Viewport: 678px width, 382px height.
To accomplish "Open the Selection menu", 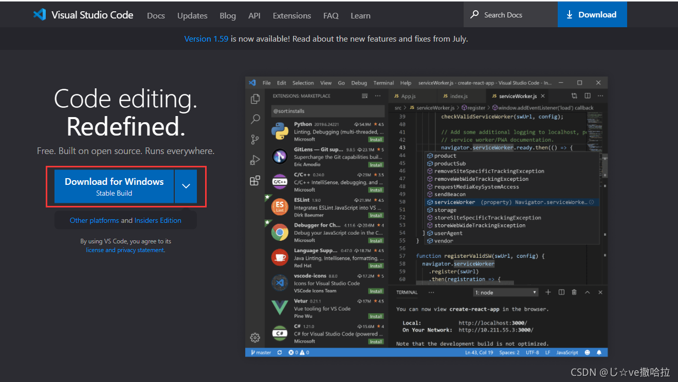I will pyautogui.click(x=303, y=83).
